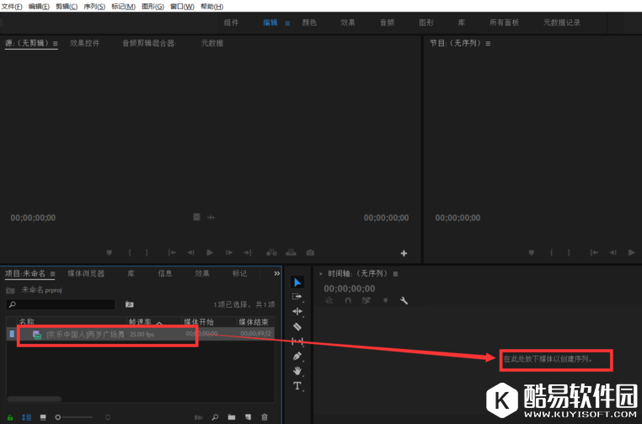Screen dimensions: 642x424
Task: Select the Selection tool arrow
Action: (x=297, y=282)
